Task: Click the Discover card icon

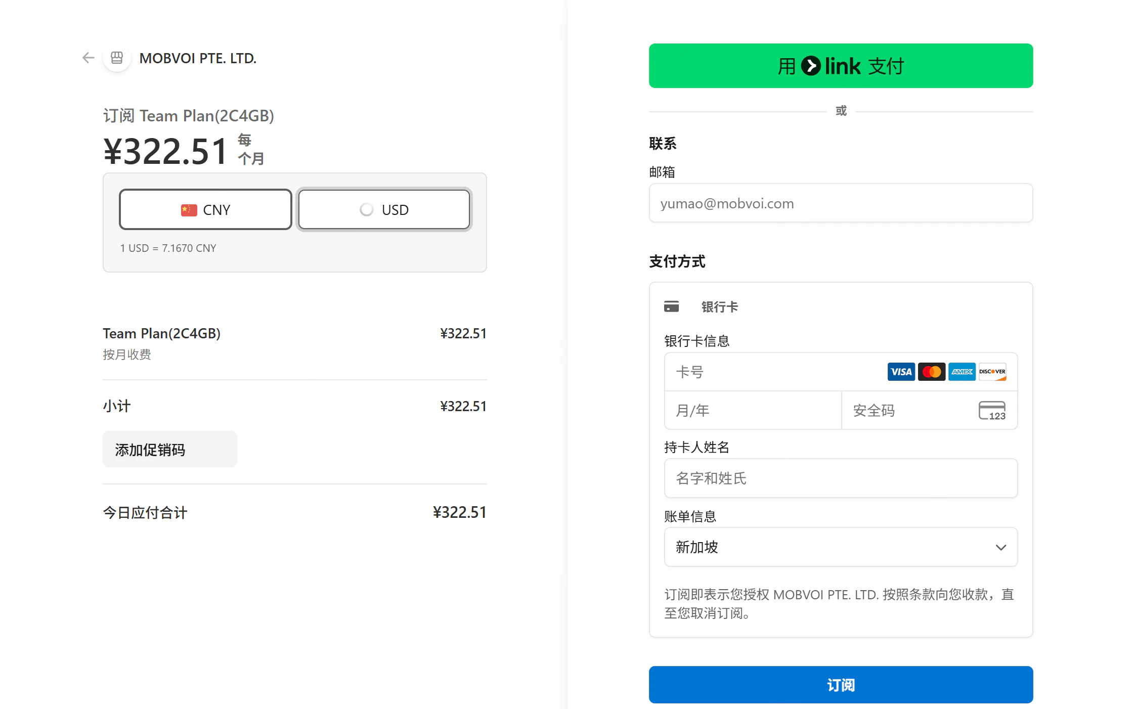Action: pyautogui.click(x=992, y=372)
